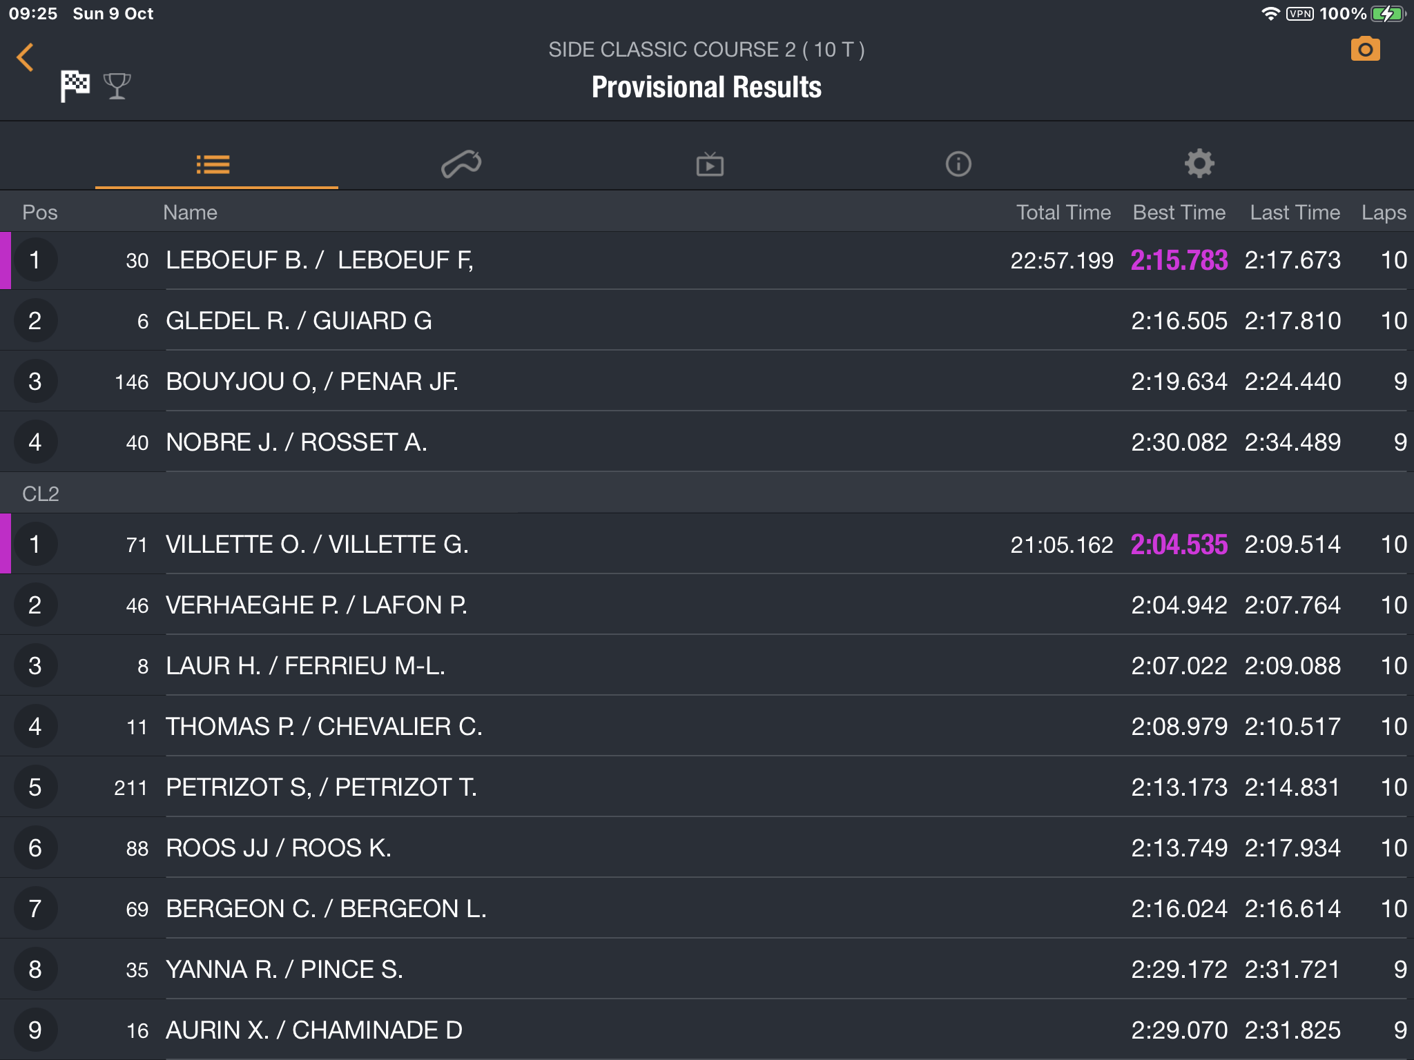Tap last time 2:34.489
The height and width of the screenshot is (1060, 1414).
point(1292,442)
